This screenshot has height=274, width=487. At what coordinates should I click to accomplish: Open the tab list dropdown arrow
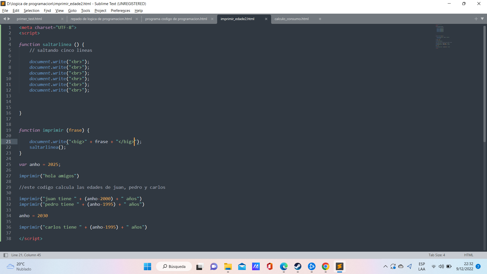click(x=482, y=19)
